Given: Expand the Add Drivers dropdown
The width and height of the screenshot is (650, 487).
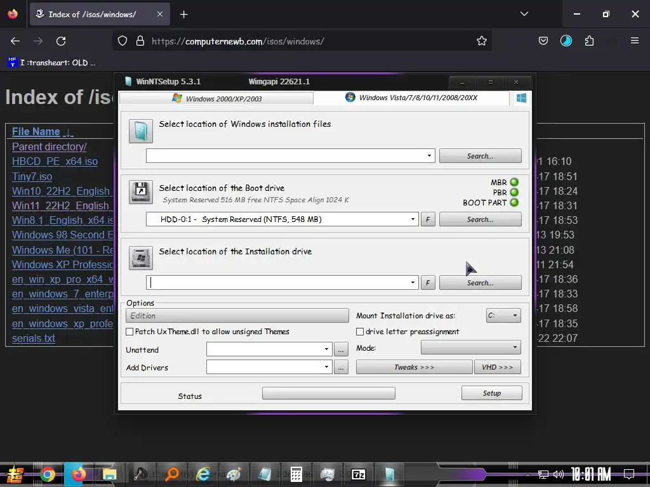Looking at the screenshot, I should [x=327, y=367].
